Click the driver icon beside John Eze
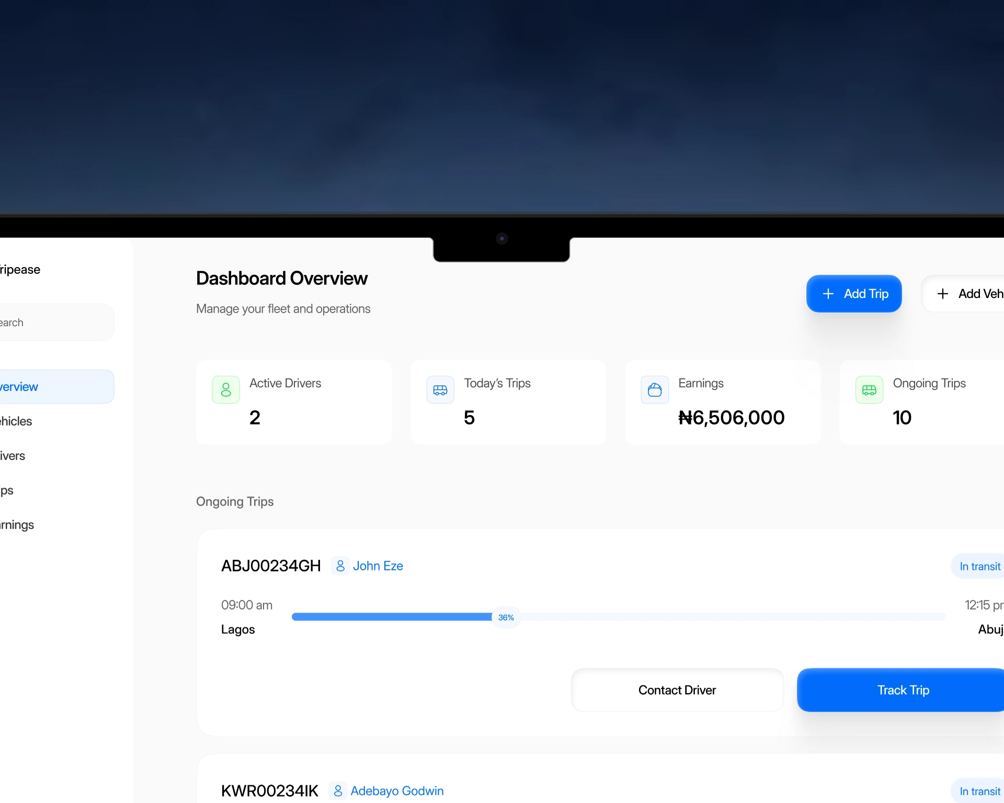Image resolution: width=1004 pixels, height=803 pixels. [340, 566]
